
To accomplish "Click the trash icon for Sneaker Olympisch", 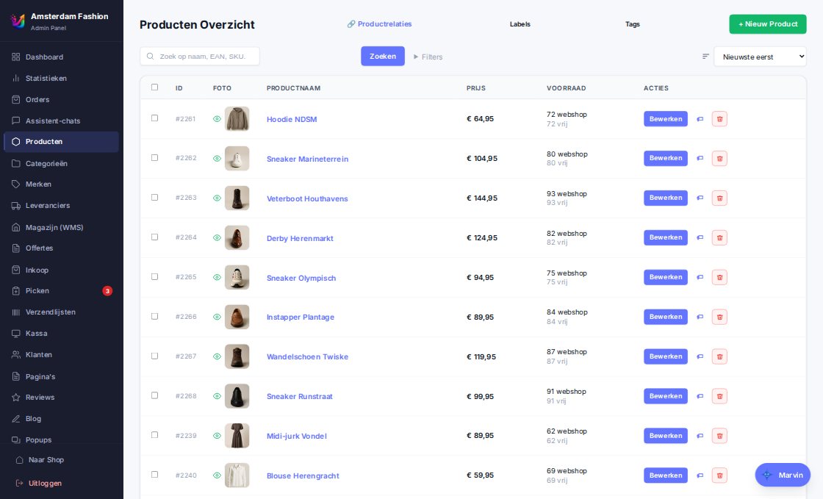I will (x=719, y=278).
